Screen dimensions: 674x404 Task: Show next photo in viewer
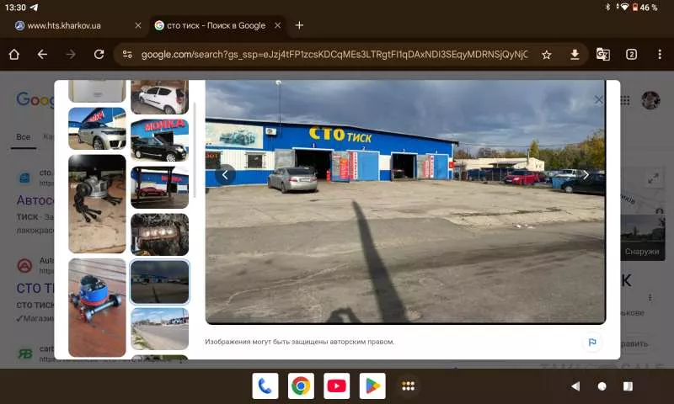click(586, 174)
